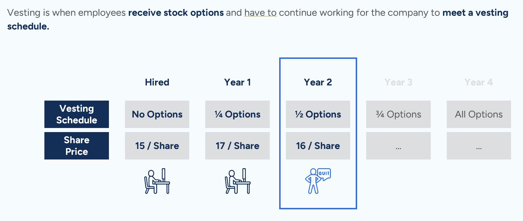Viewport: 523px width, 221px height.
Task: Click the 17 / Share price cell
Action: tap(237, 146)
